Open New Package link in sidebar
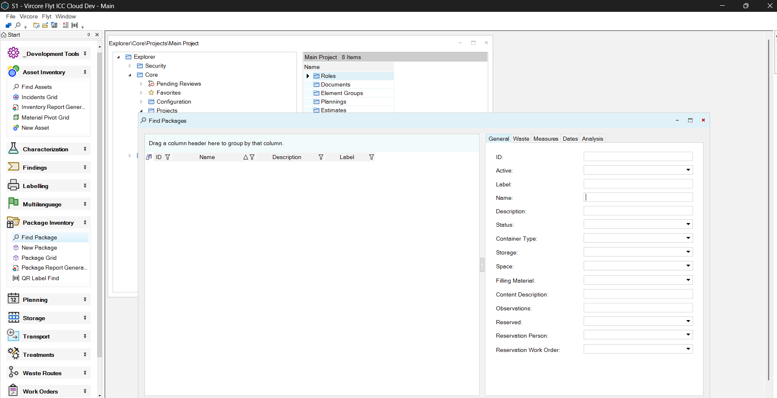 [39, 248]
